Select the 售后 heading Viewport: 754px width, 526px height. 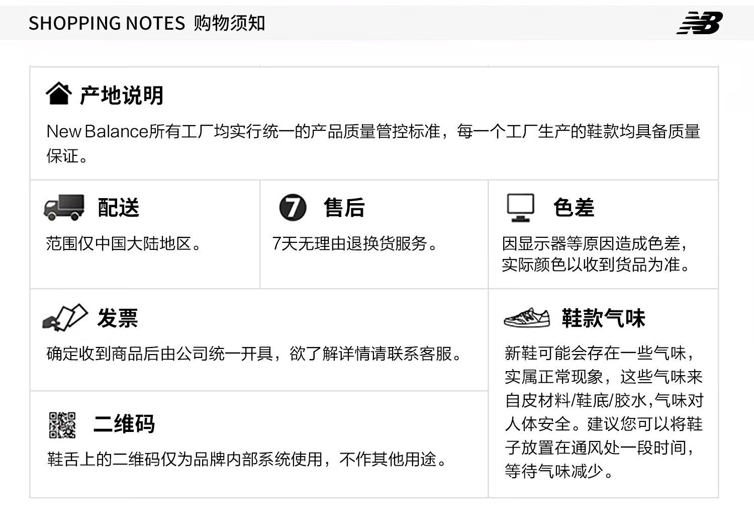pyautogui.click(x=344, y=208)
